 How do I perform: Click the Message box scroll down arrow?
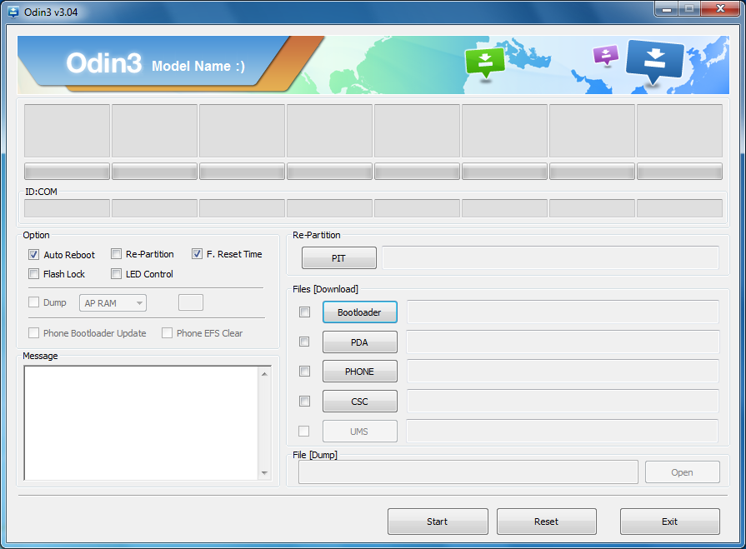(x=264, y=473)
